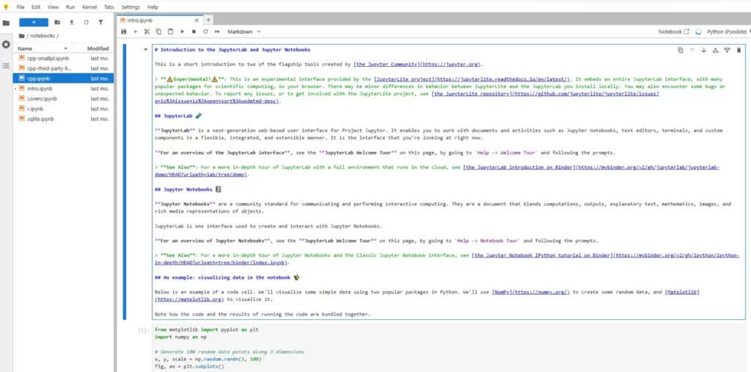This screenshot has width=751, height=372.
Task: Select Intro.ipynb in the file browser
Action: coord(63,89)
